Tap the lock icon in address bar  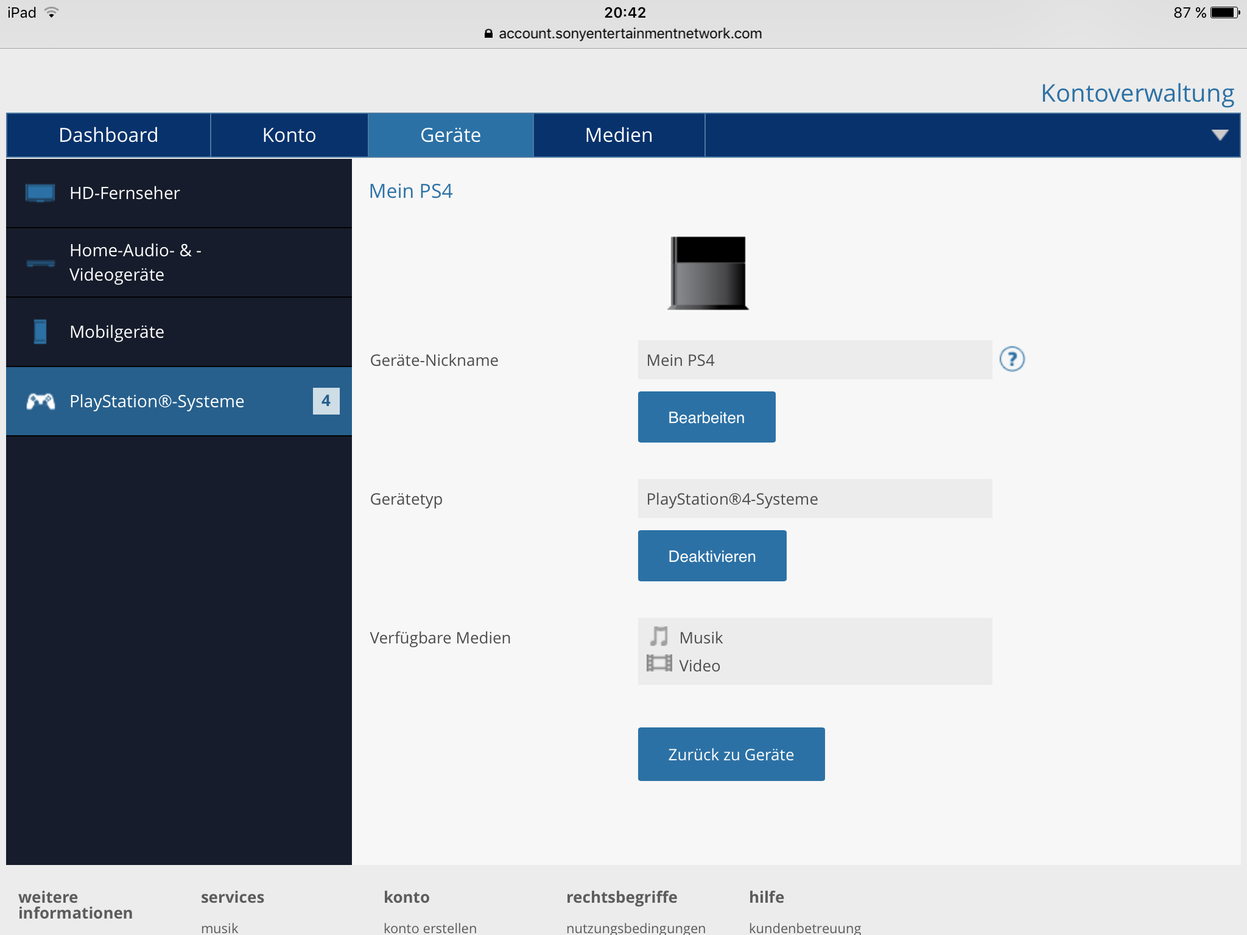[488, 33]
